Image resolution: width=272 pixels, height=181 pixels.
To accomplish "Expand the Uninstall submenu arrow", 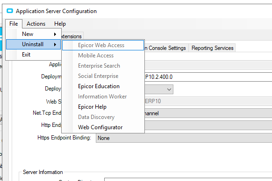I will coord(55,44).
